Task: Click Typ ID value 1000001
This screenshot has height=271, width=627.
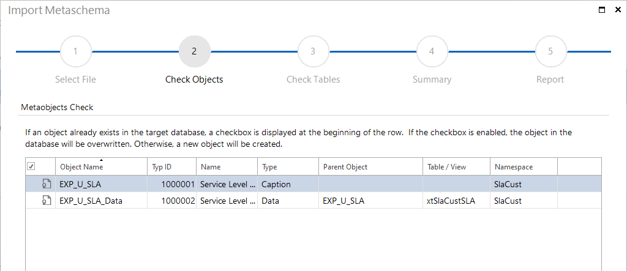Action: coord(178,185)
